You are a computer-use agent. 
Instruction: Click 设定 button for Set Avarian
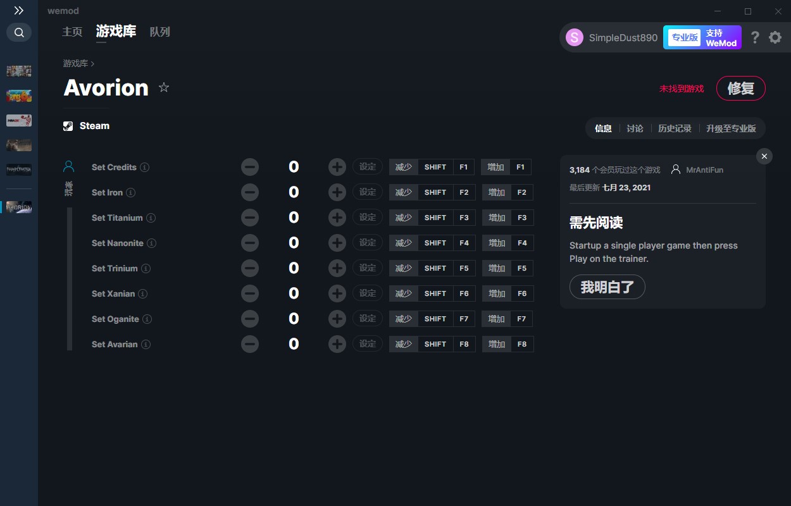click(368, 344)
